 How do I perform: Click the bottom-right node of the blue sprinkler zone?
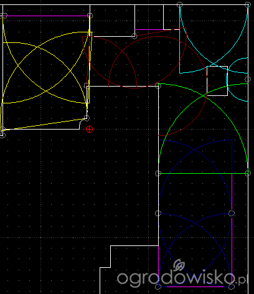tap(232, 287)
